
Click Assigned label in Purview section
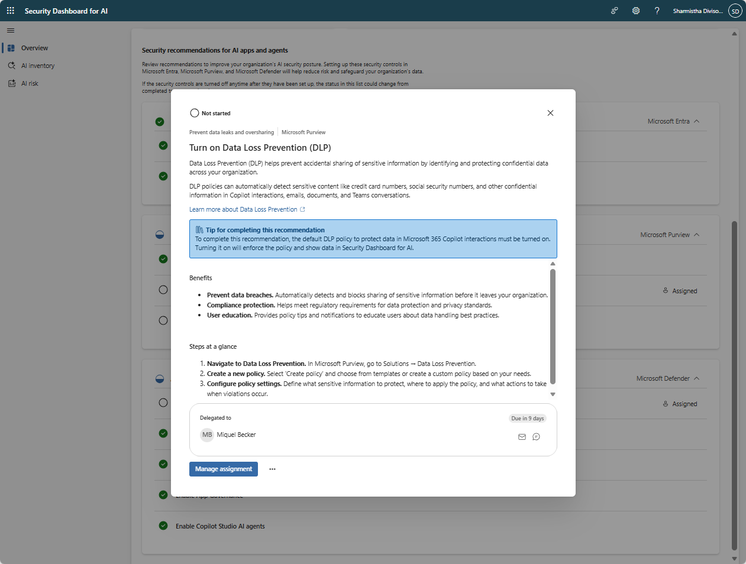tap(684, 291)
